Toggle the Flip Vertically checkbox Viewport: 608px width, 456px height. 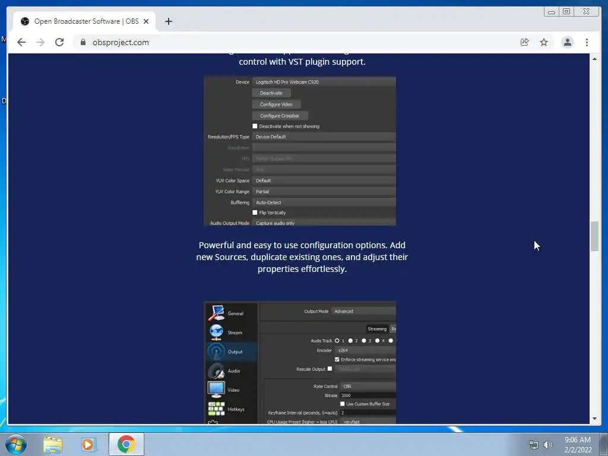pos(255,213)
